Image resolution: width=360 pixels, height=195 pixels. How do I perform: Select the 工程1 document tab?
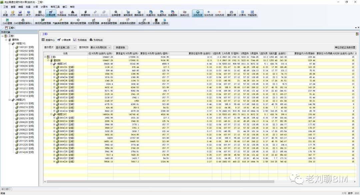[x=10, y=28]
